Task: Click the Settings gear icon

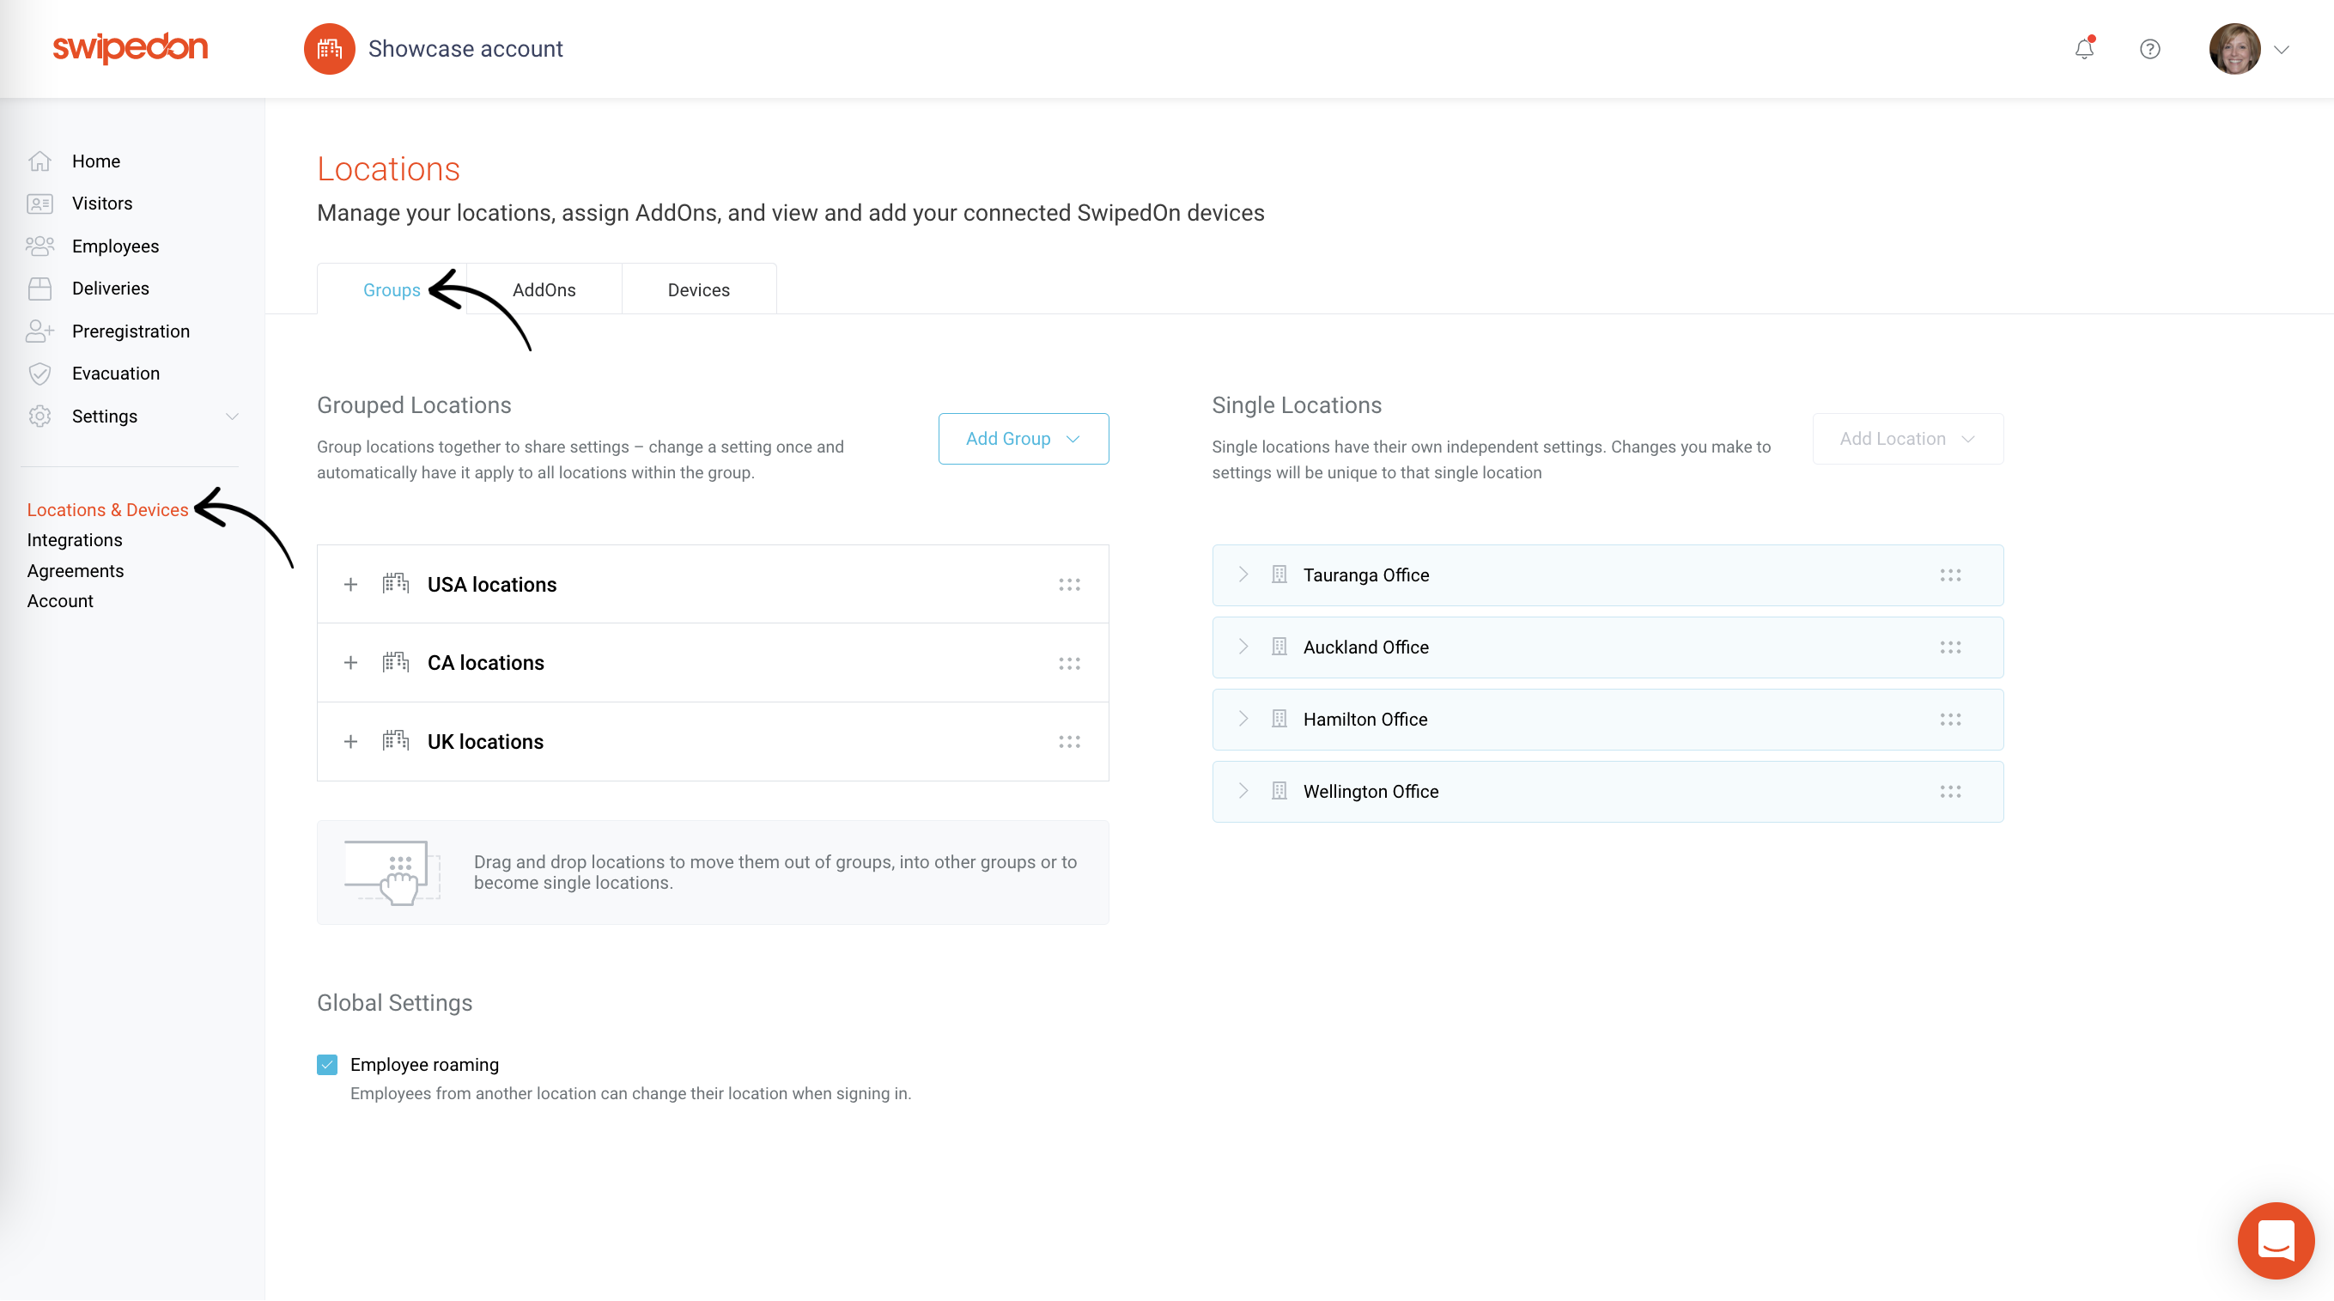Action: coord(40,416)
